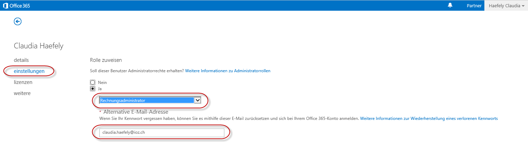The image size is (528, 142).
Task: Open the Partner menu in header
Action: pyautogui.click(x=474, y=6)
